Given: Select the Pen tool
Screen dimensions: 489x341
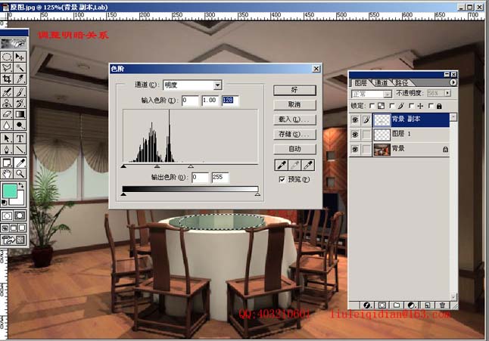Looking at the screenshot, I should (x=7, y=150).
